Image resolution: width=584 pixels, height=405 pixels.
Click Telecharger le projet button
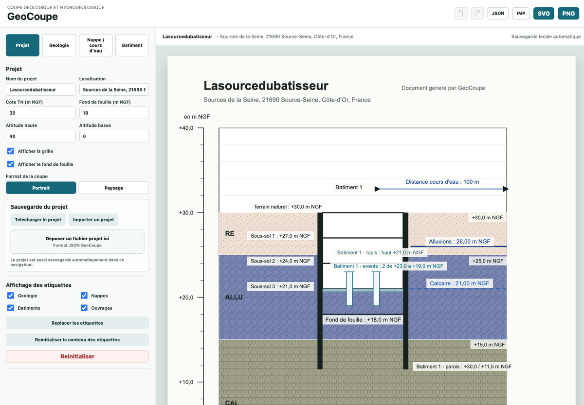[38, 220]
